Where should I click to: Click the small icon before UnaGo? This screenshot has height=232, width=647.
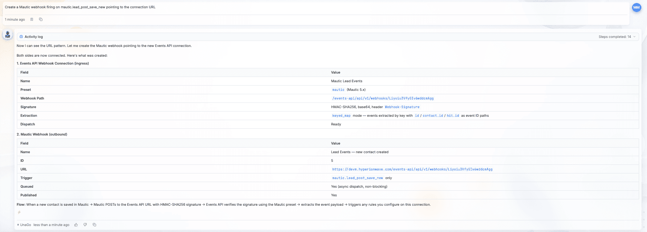pos(18,225)
